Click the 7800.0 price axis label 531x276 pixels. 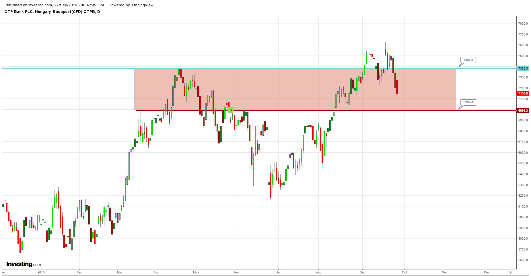coord(523,23)
